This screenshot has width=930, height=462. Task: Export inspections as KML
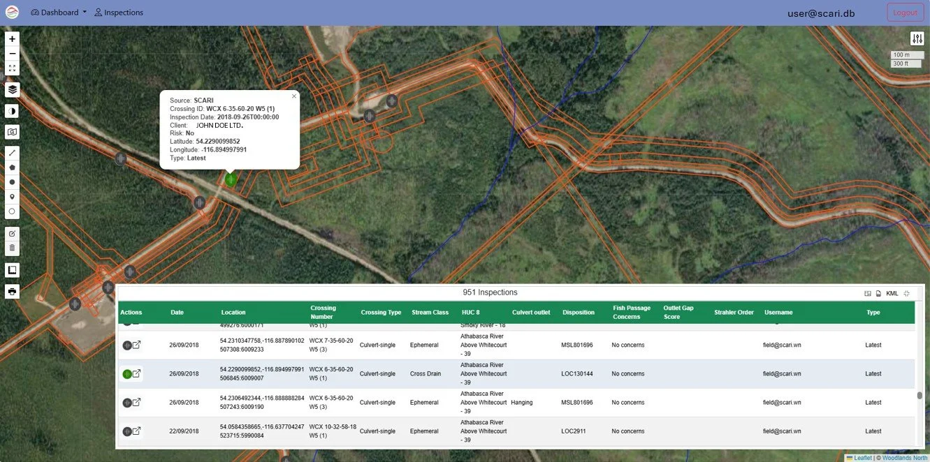(x=892, y=294)
